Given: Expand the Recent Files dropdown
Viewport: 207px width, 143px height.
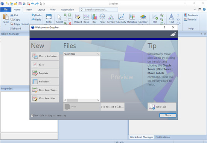Looking at the screenshot, I should click(98, 54).
